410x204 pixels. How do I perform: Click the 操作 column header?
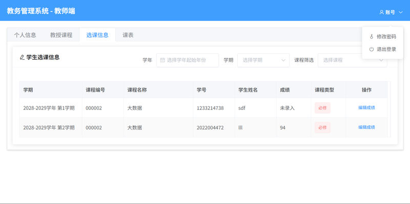click(x=366, y=90)
